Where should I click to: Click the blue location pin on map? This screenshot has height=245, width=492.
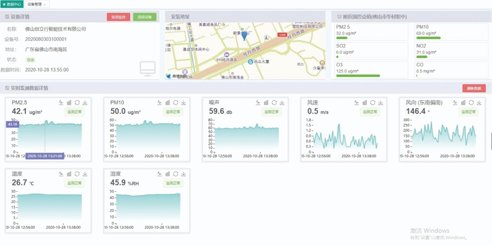click(244, 36)
